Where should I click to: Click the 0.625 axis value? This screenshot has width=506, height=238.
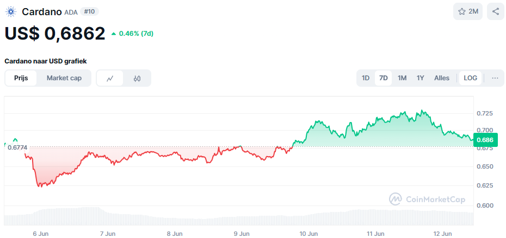click(x=485, y=185)
